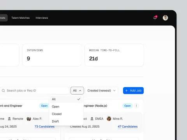This screenshot has width=187, height=140.
Task: Click the Median Time-to-Fill card
Action: 114,55
